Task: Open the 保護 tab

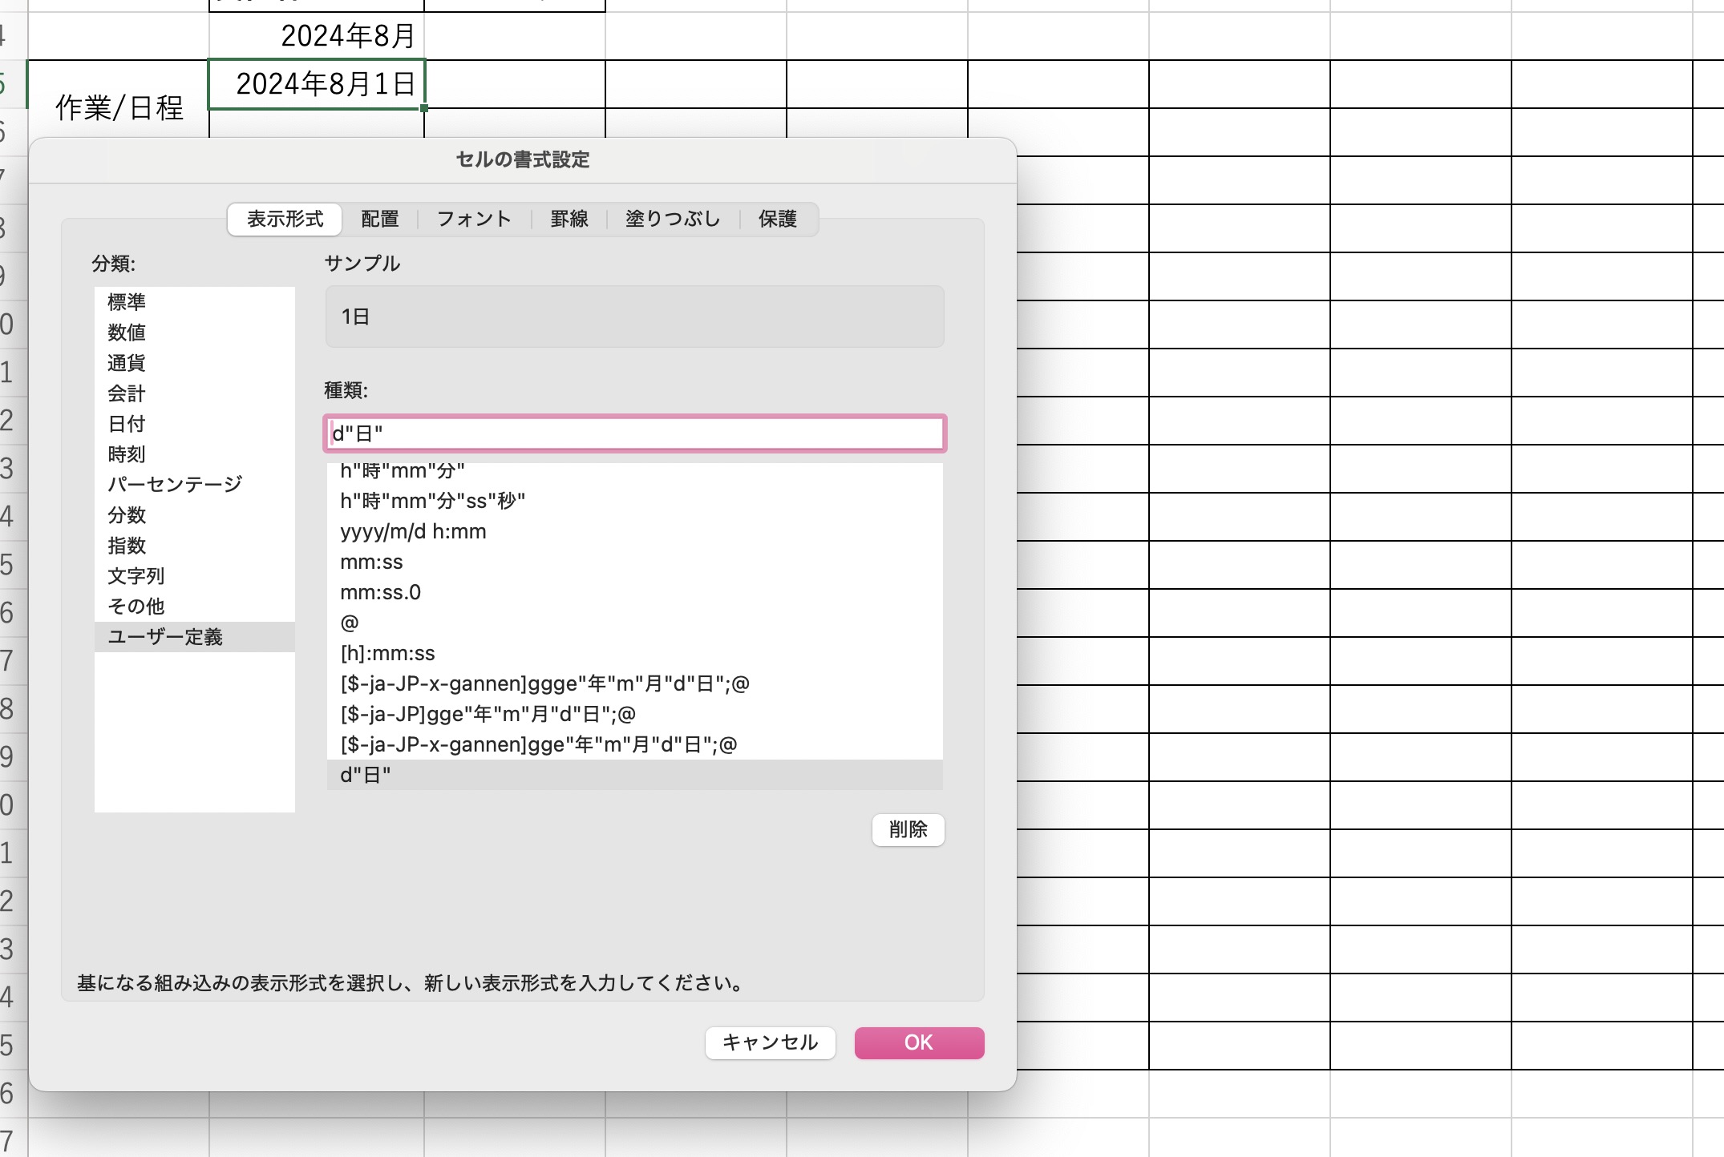Action: pyautogui.click(x=778, y=219)
